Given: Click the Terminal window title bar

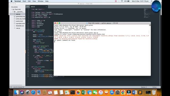Looking at the screenshot, I should click(x=102, y=23).
